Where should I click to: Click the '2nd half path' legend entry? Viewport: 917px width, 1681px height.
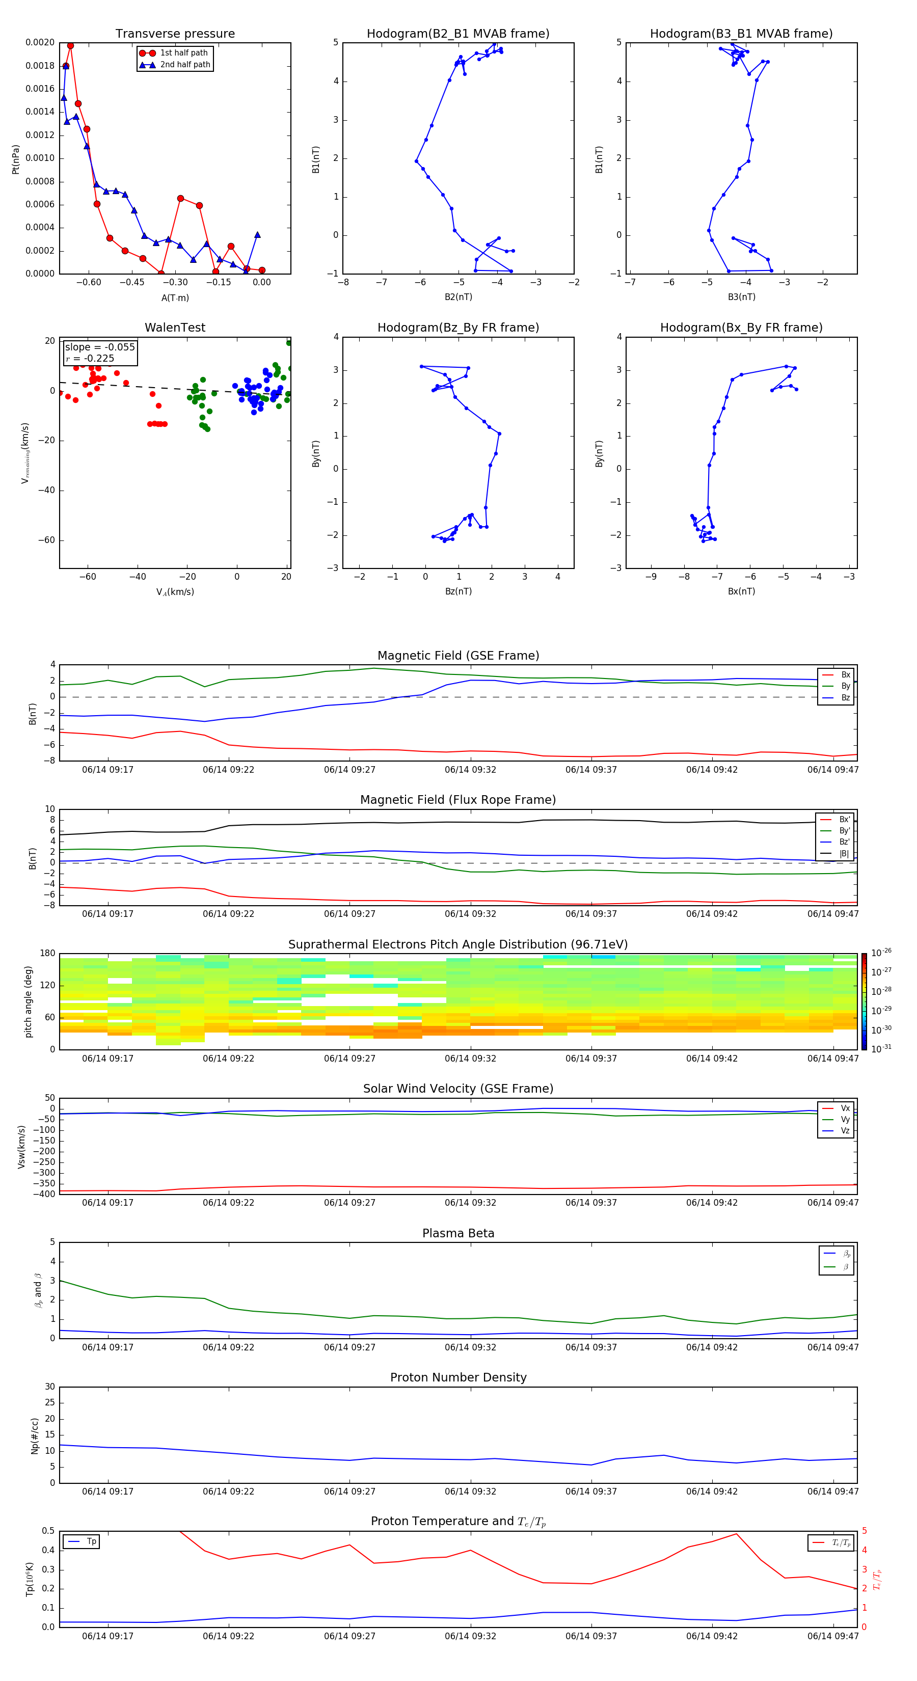point(174,65)
